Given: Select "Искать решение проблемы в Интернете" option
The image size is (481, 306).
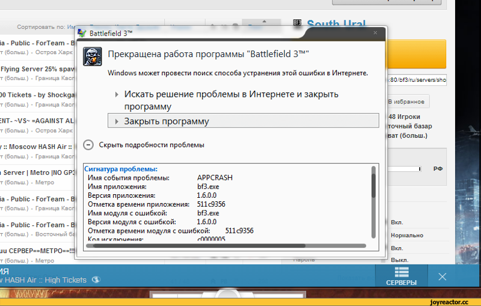Looking at the screenshot, I should (x=231, y=100).
